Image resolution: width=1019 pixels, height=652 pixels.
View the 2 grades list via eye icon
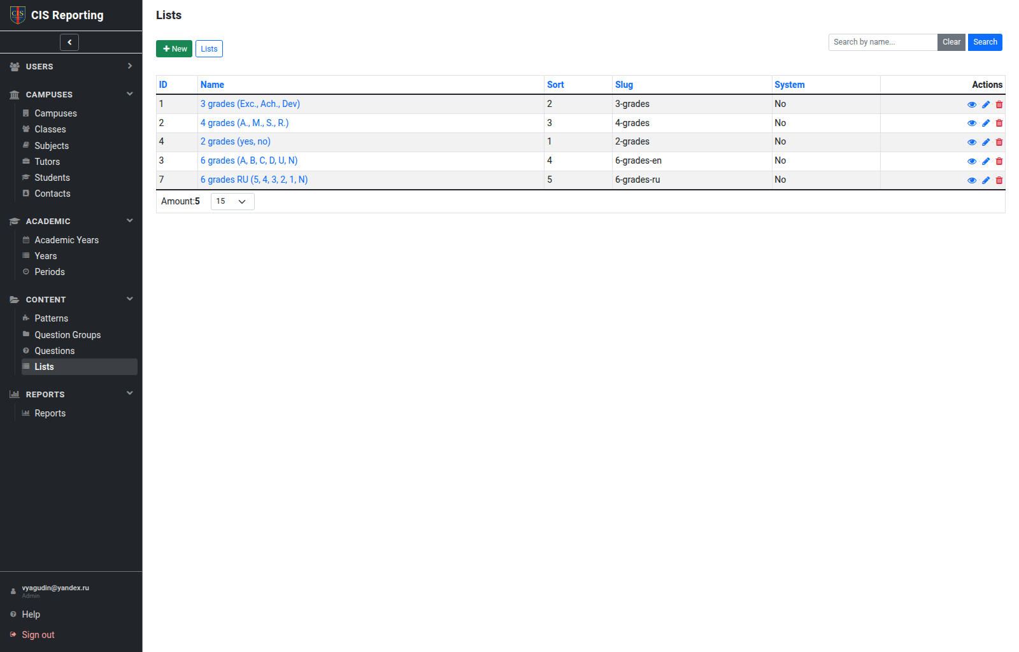972,142
